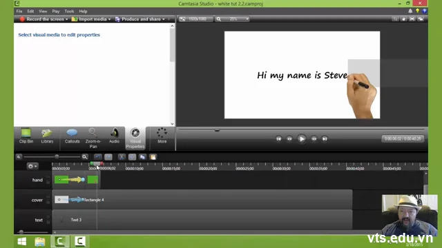Click the timeline zoom in magnifier
Screen dimensions: 442x248
(84, 157)
